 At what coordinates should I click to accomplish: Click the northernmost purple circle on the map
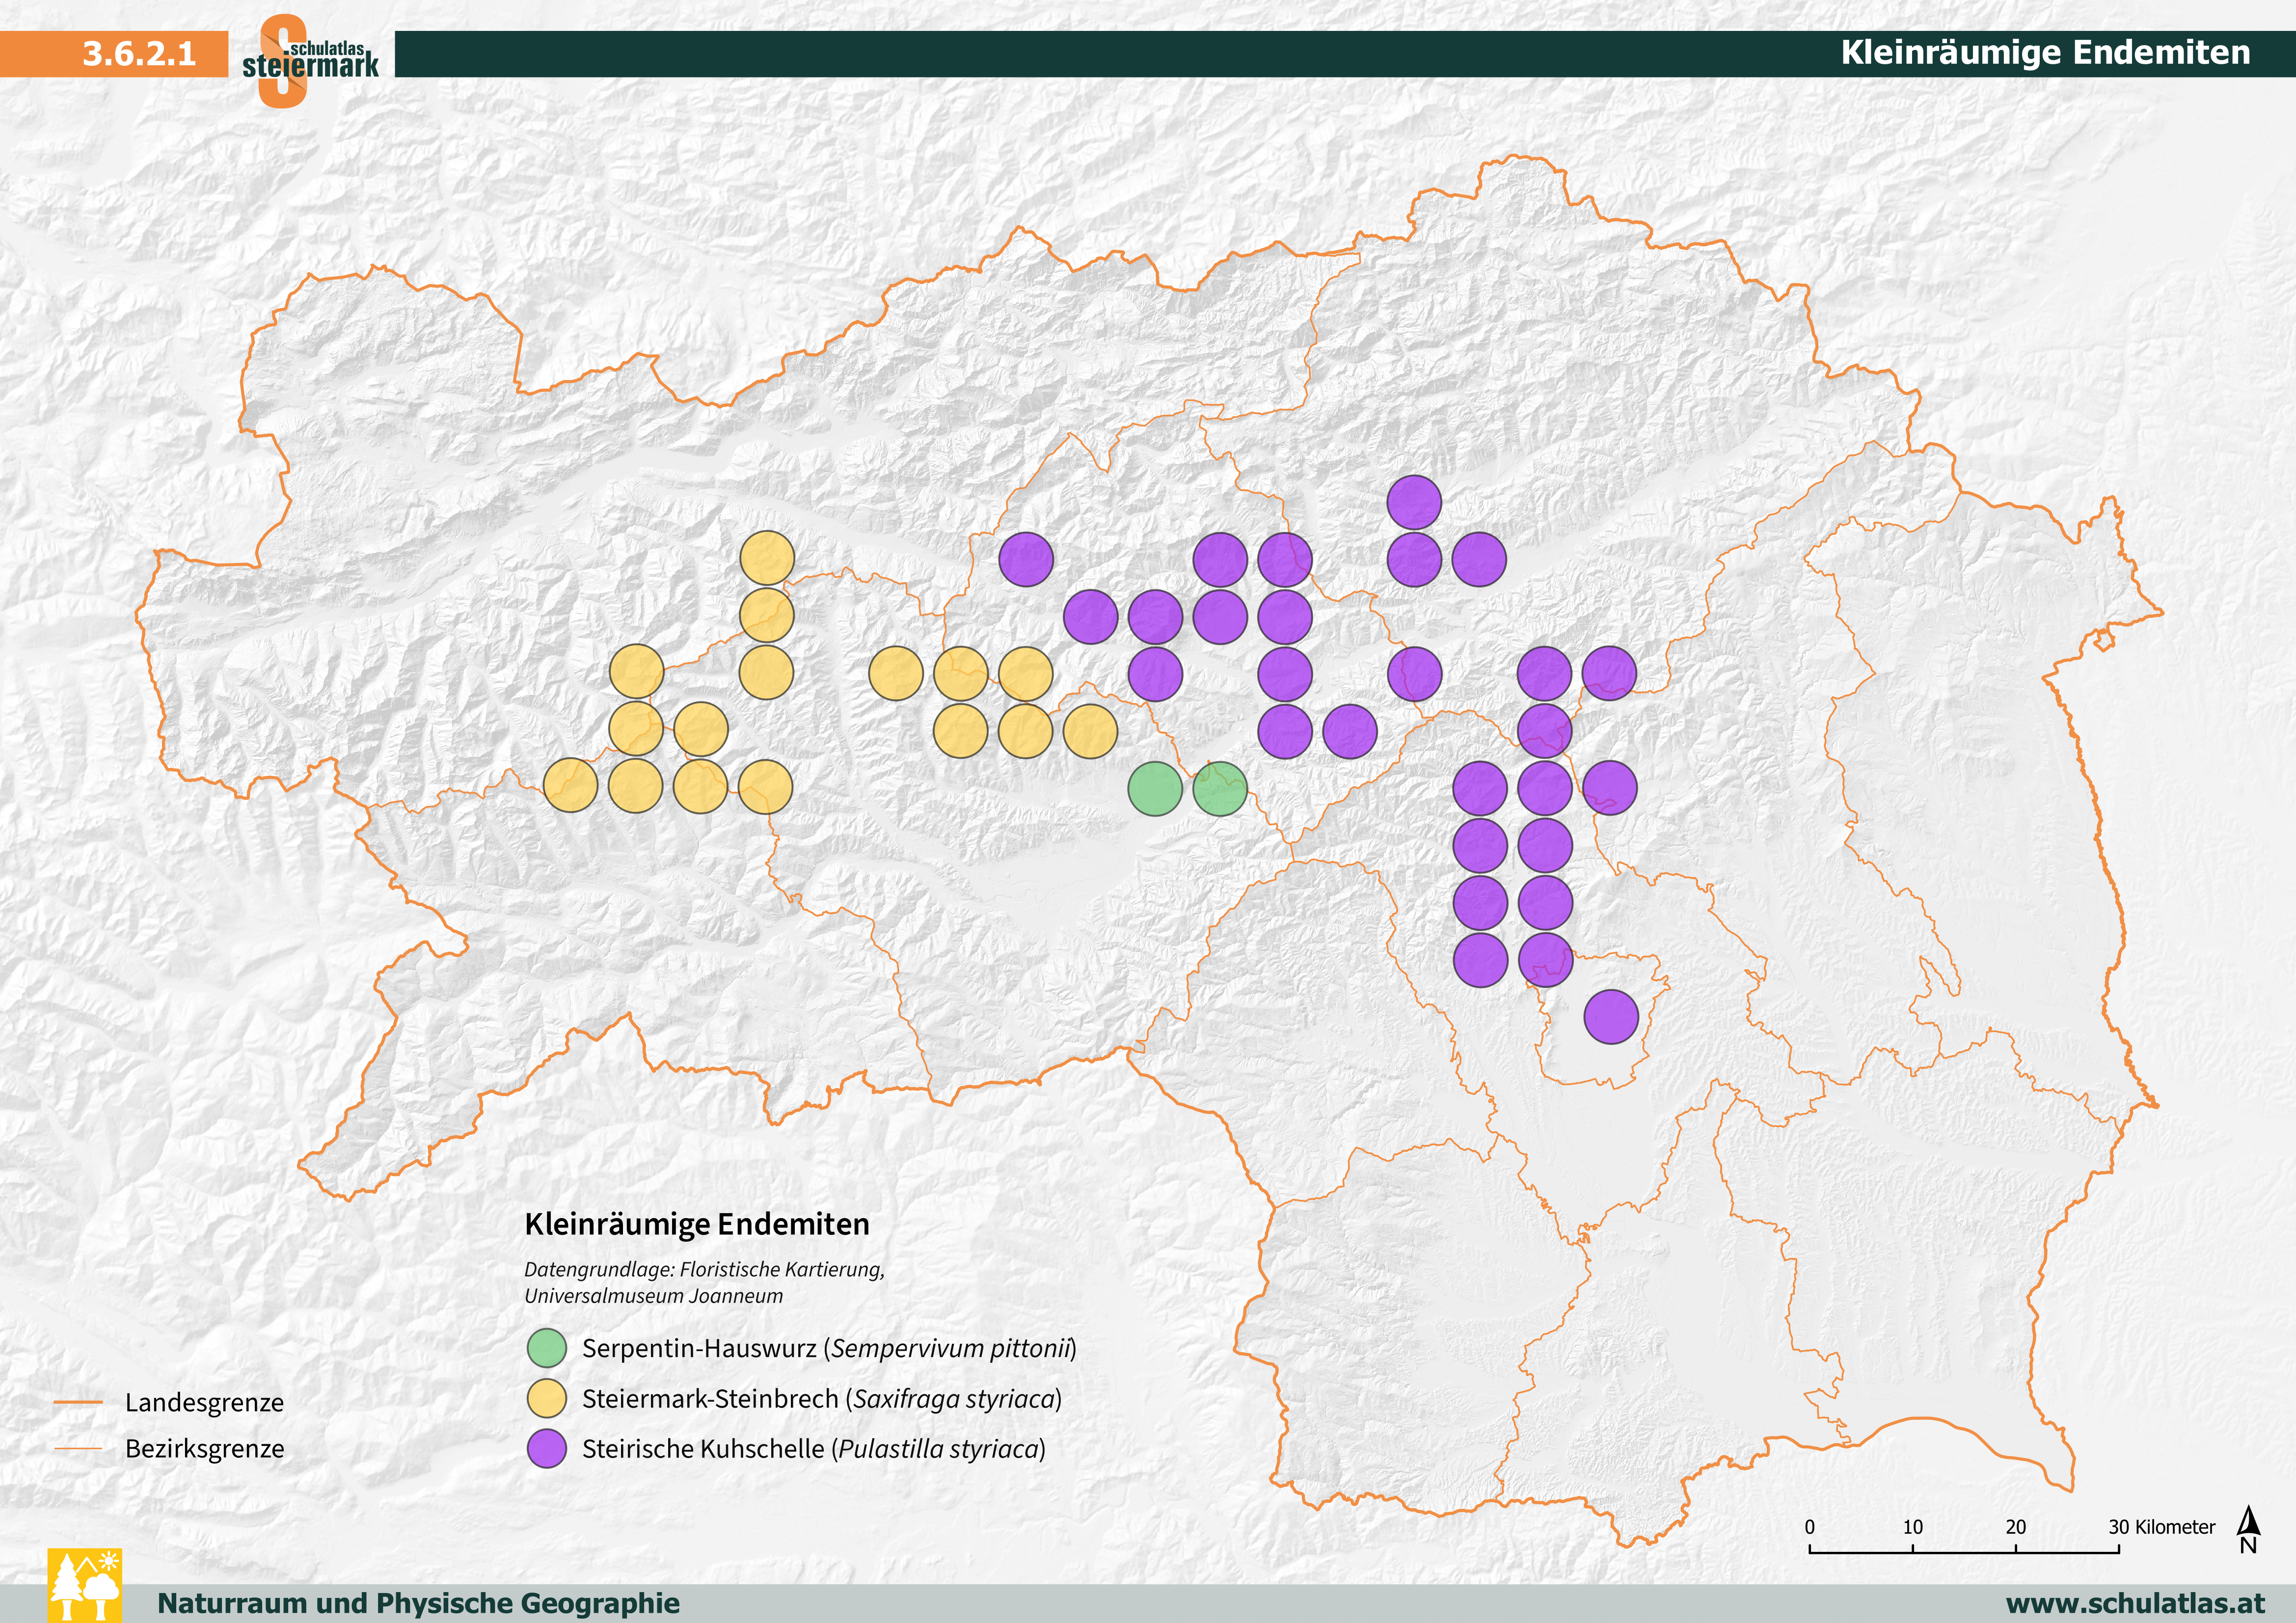pos(1414,502)
